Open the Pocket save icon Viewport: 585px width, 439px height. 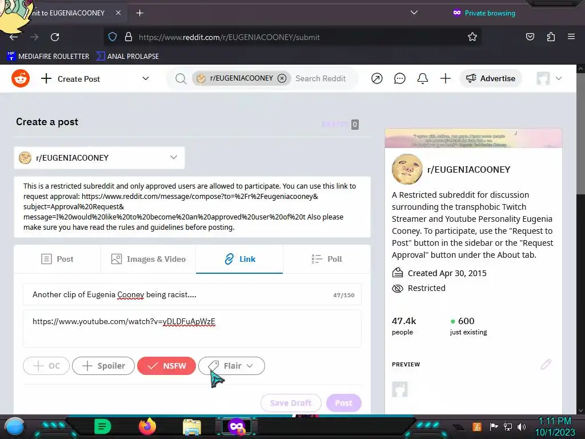coord(530,37)
